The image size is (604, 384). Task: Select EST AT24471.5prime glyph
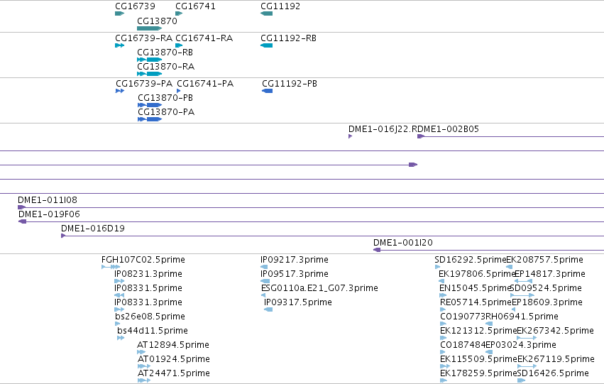pyautogui.click(x=144, y=380)
